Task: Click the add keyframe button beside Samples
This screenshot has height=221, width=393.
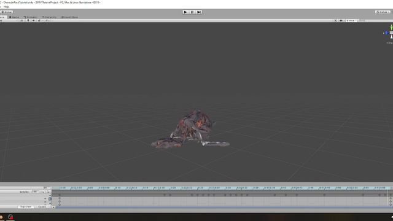Action: 43,192
